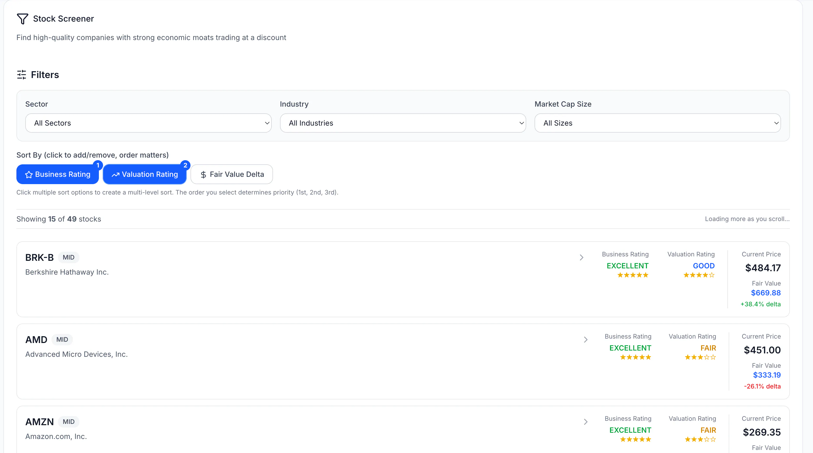Image resolution: width=813 pixels, height=453 pixels.
Task: Click the trending arrow icon in Valuation Rating
Action: tap(116, 174)
